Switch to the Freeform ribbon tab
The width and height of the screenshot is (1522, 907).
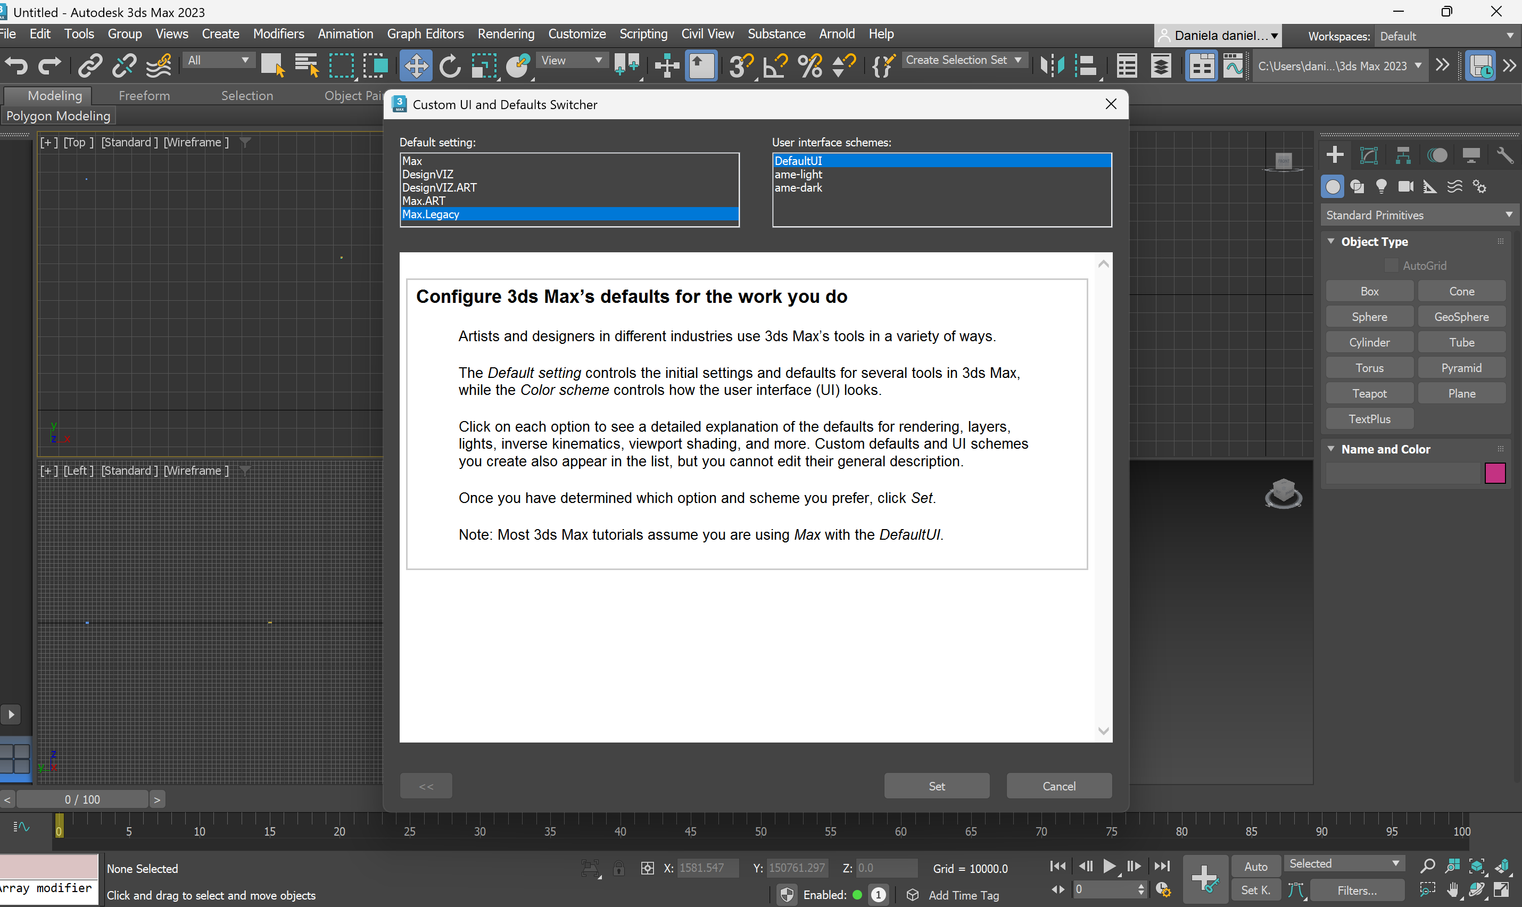pos(144,95)
